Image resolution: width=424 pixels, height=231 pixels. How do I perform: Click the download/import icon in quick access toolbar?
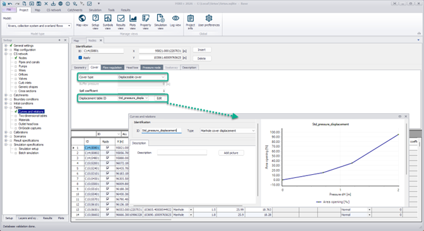pyautogui.click(x=53, y=4)
